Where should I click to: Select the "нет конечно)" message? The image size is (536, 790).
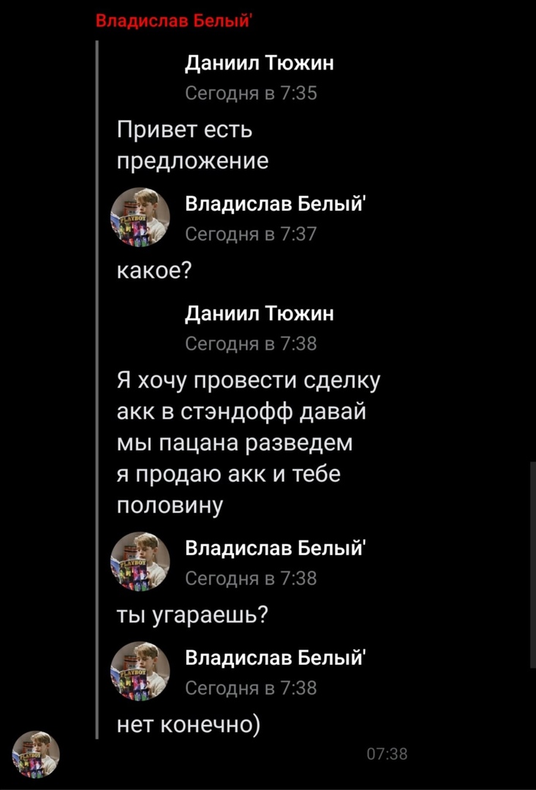(189, 724)
